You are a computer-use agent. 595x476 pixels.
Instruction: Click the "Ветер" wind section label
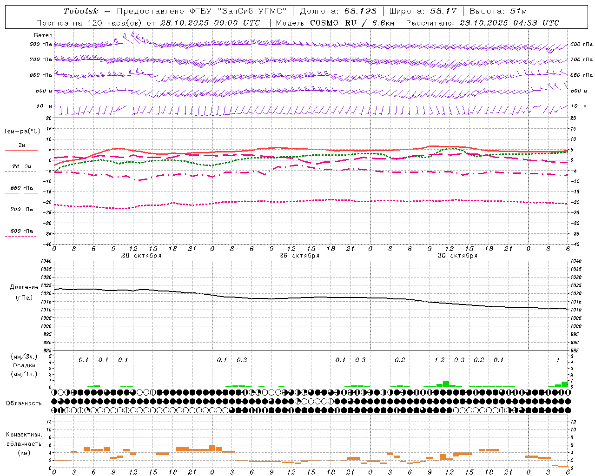tap(43, 35)
